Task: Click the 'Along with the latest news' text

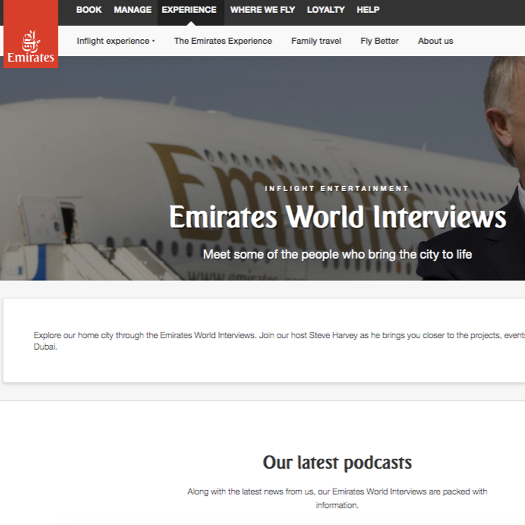Action: pos(337,498)
